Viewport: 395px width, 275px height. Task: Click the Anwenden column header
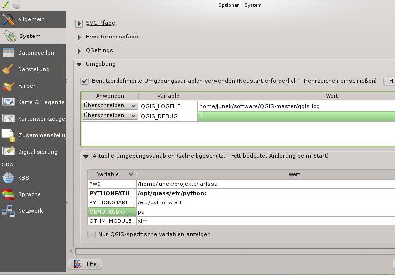(110, 96)
